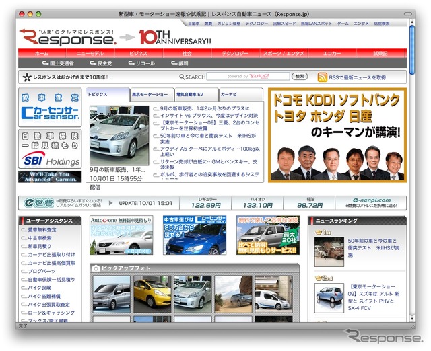
Task: Open the yellow car pickup photo
Action: pos(152,295)
